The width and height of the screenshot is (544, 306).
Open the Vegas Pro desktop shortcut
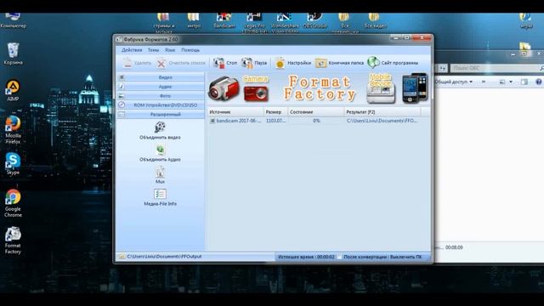click(x=254, y=23)
